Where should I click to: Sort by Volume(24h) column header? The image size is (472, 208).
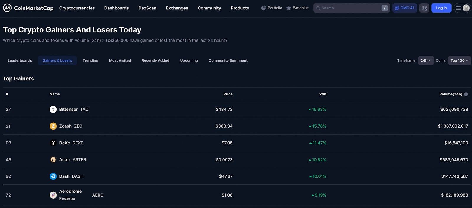tap(451, 94)
